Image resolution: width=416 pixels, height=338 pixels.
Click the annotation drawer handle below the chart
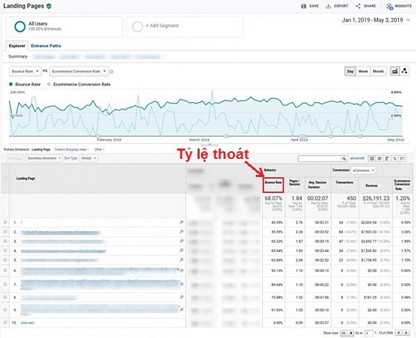point(209,144)
